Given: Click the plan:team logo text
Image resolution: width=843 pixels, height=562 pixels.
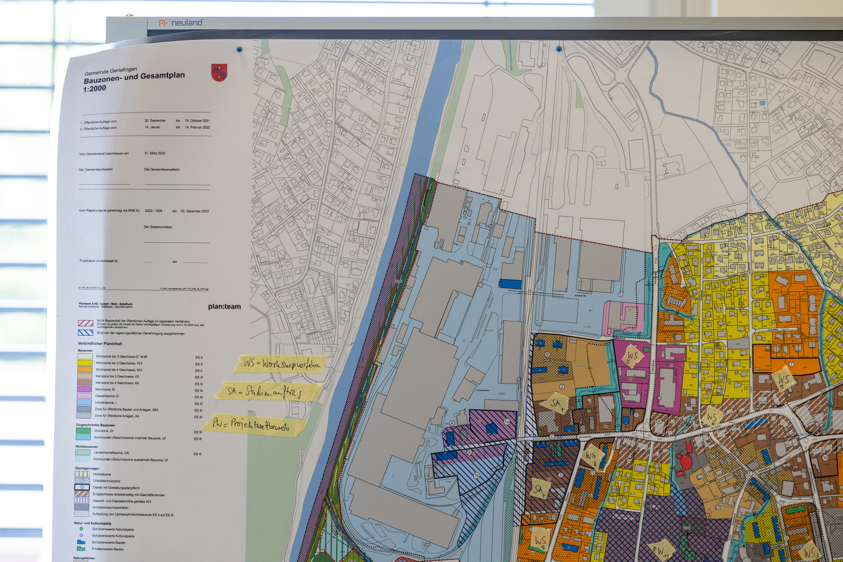Looking at the screenshot, I should tap(225, 307).
